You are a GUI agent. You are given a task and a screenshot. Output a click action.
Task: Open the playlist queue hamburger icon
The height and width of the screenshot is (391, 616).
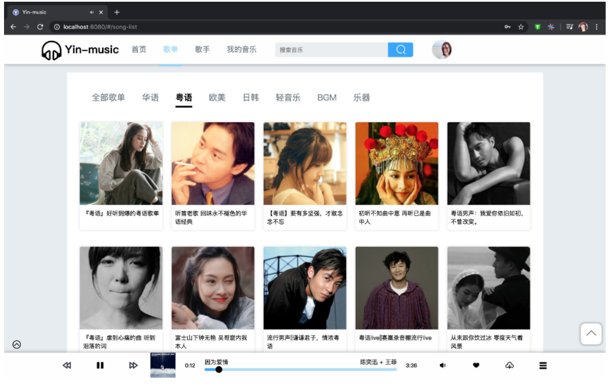click(x=543, y=366)
